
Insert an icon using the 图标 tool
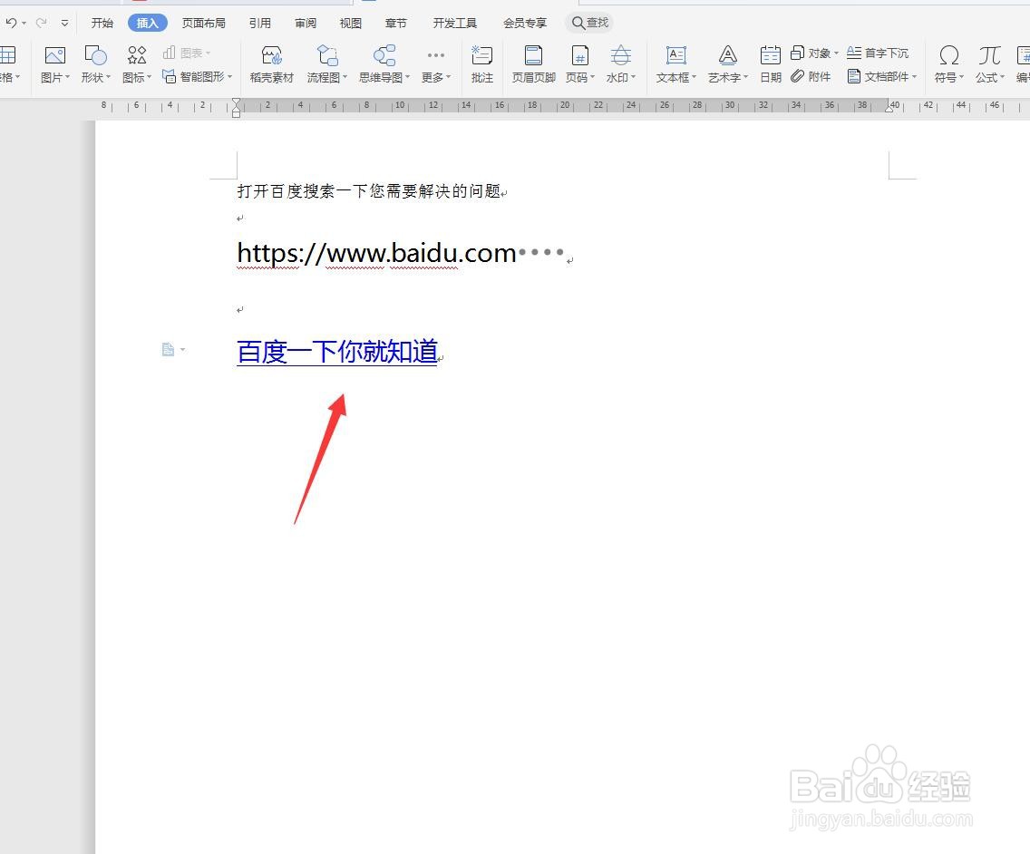coord(134,63)
